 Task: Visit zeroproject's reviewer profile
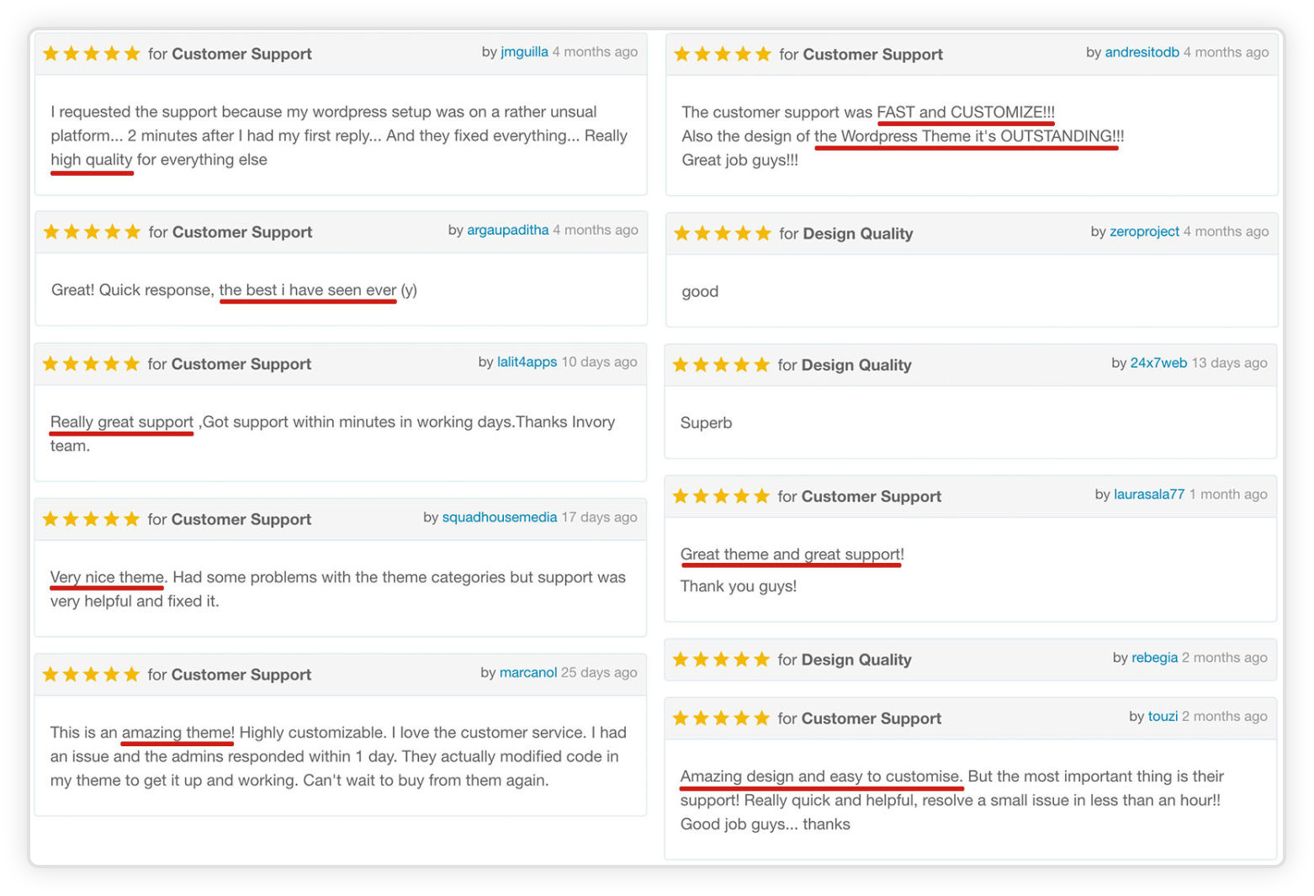pyautogui.click(x=1144, y=231)
